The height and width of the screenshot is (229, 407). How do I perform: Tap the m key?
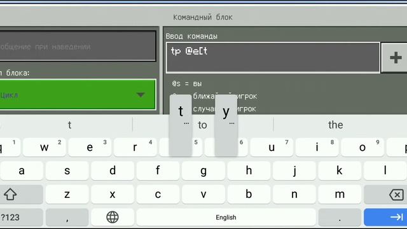click(340, 195)
